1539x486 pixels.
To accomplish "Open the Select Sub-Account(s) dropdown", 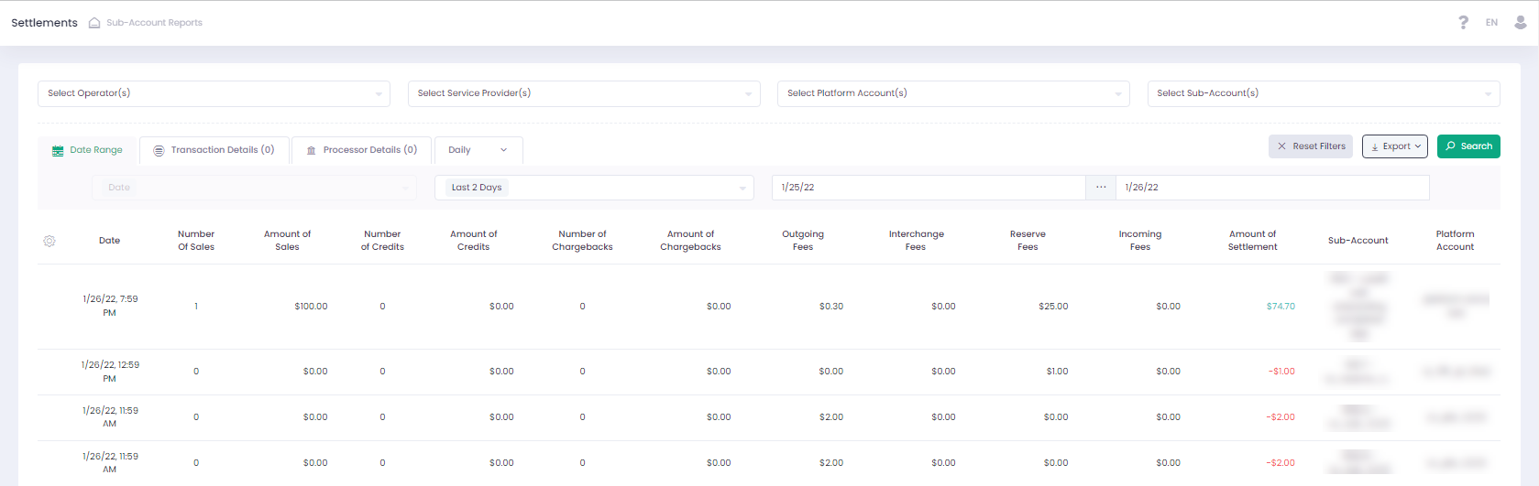I will 1323,93.
